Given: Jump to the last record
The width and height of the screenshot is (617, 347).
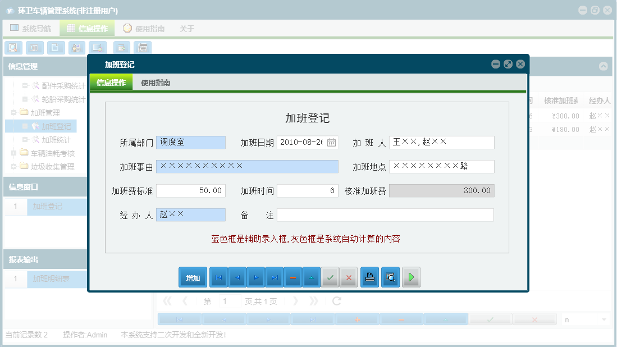Looking at the screenshot, I should [274, 277].
